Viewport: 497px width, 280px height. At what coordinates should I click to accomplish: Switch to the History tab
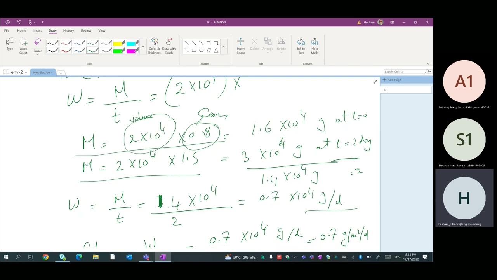tap(68, 30)
